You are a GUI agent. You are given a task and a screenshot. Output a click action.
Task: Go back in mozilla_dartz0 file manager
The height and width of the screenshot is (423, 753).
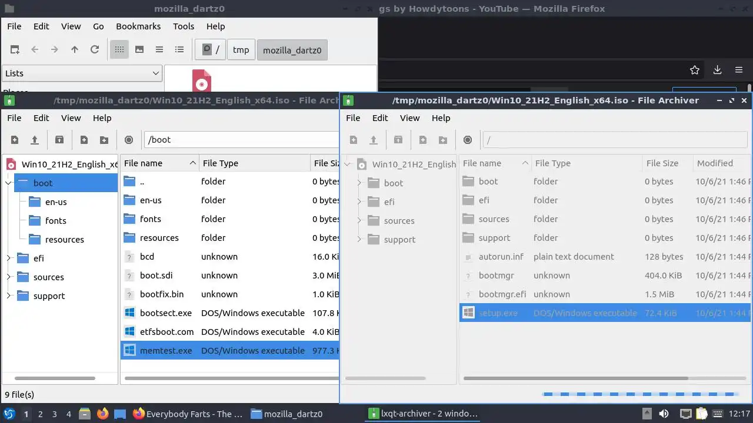[x=35, y=49]
